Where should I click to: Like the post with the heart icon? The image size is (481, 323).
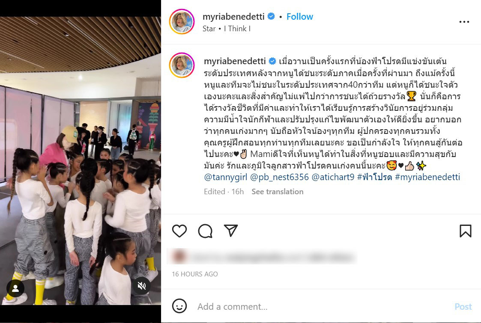[x=179, y=231]
